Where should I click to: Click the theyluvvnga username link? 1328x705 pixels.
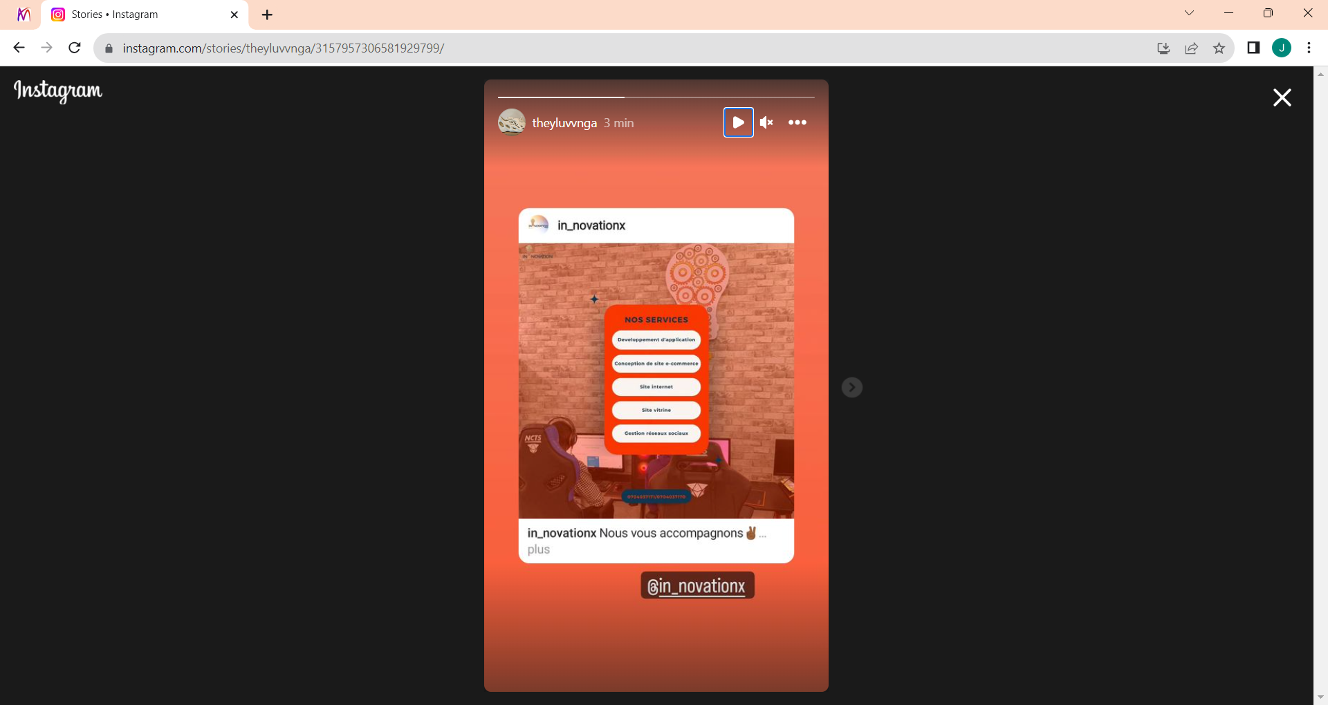[564, 123]
